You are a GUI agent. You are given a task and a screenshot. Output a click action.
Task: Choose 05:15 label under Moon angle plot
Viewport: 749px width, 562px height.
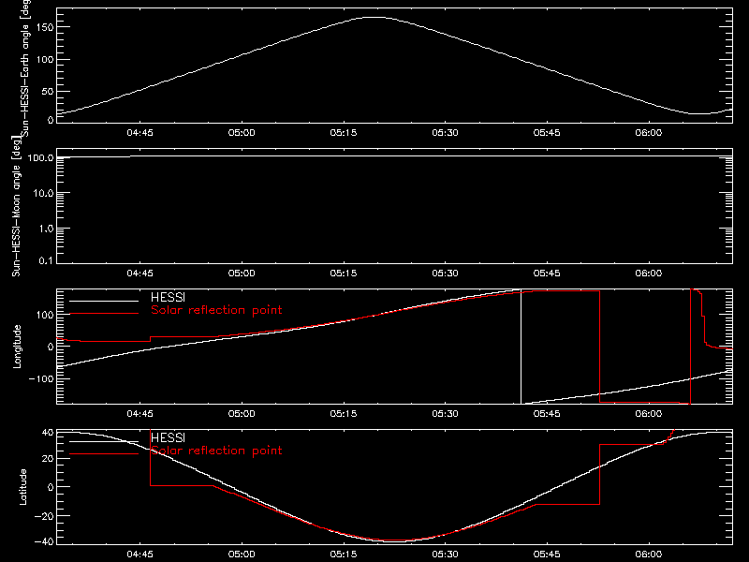coord(344,274)
